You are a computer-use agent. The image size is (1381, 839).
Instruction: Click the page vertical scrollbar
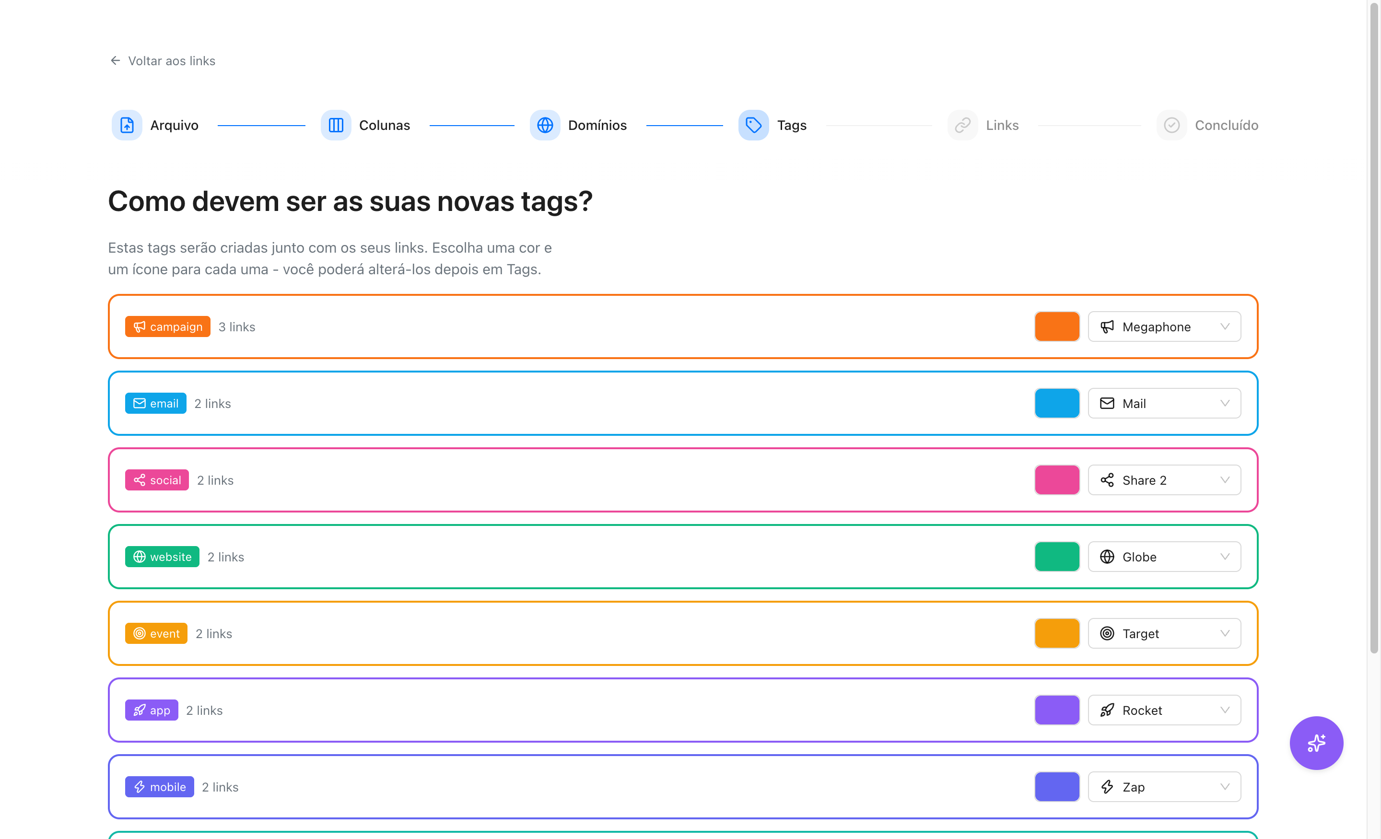click(1374, 328)
